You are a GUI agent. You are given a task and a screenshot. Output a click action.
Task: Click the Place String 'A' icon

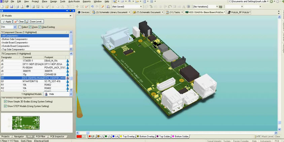184,7
